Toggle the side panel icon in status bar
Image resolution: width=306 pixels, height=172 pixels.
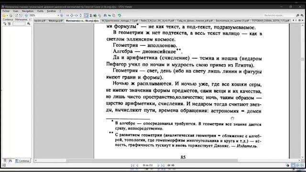pos(4,165)
